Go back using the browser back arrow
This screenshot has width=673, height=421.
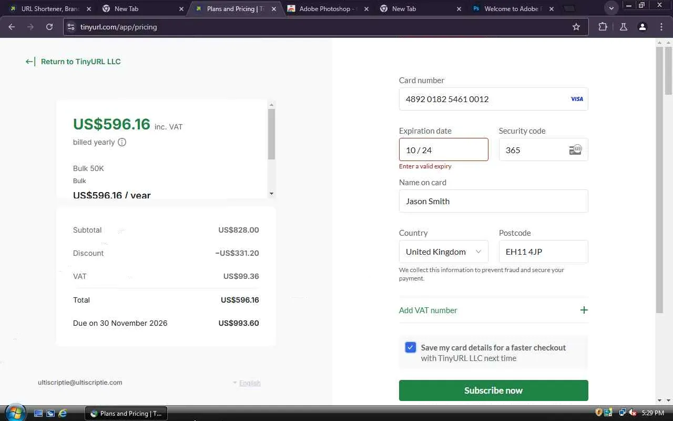12,27
